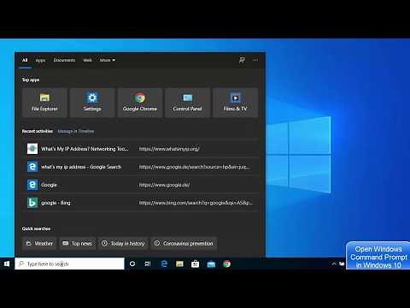Switch to the Apps tab

(x=40, y=60)
